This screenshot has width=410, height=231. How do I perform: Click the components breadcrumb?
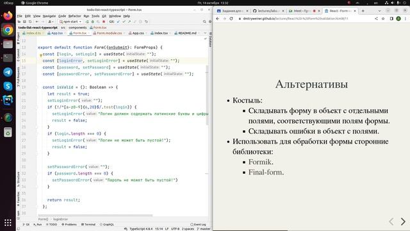78,28
